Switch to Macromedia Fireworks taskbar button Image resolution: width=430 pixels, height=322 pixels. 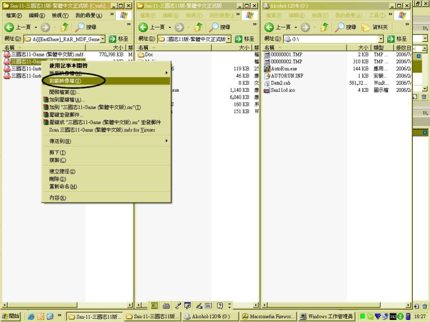pyautogui.click(x=268, y=317)
